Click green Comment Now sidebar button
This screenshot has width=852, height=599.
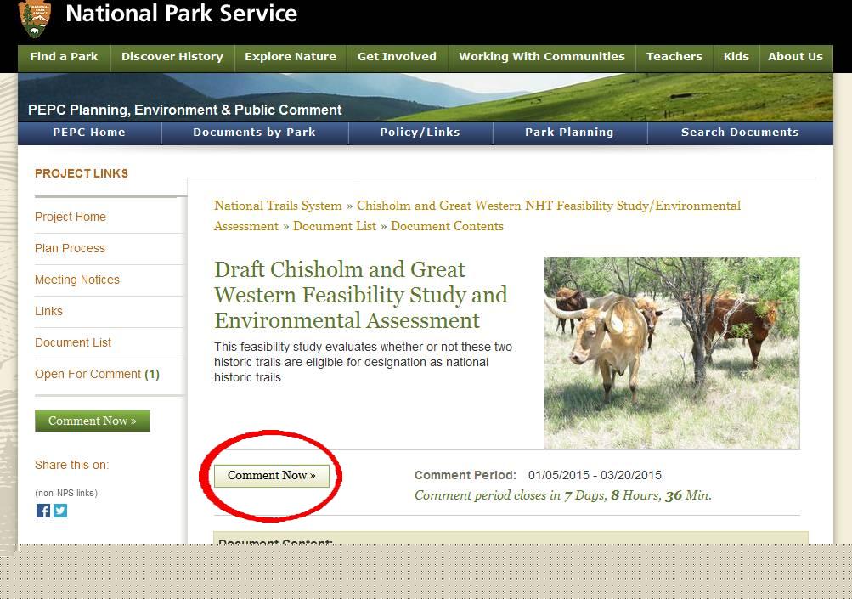[93, 421]
